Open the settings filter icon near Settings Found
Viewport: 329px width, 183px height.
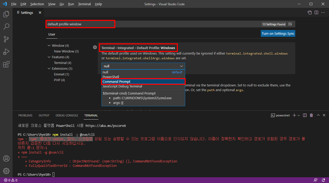[x=290, y=24]
